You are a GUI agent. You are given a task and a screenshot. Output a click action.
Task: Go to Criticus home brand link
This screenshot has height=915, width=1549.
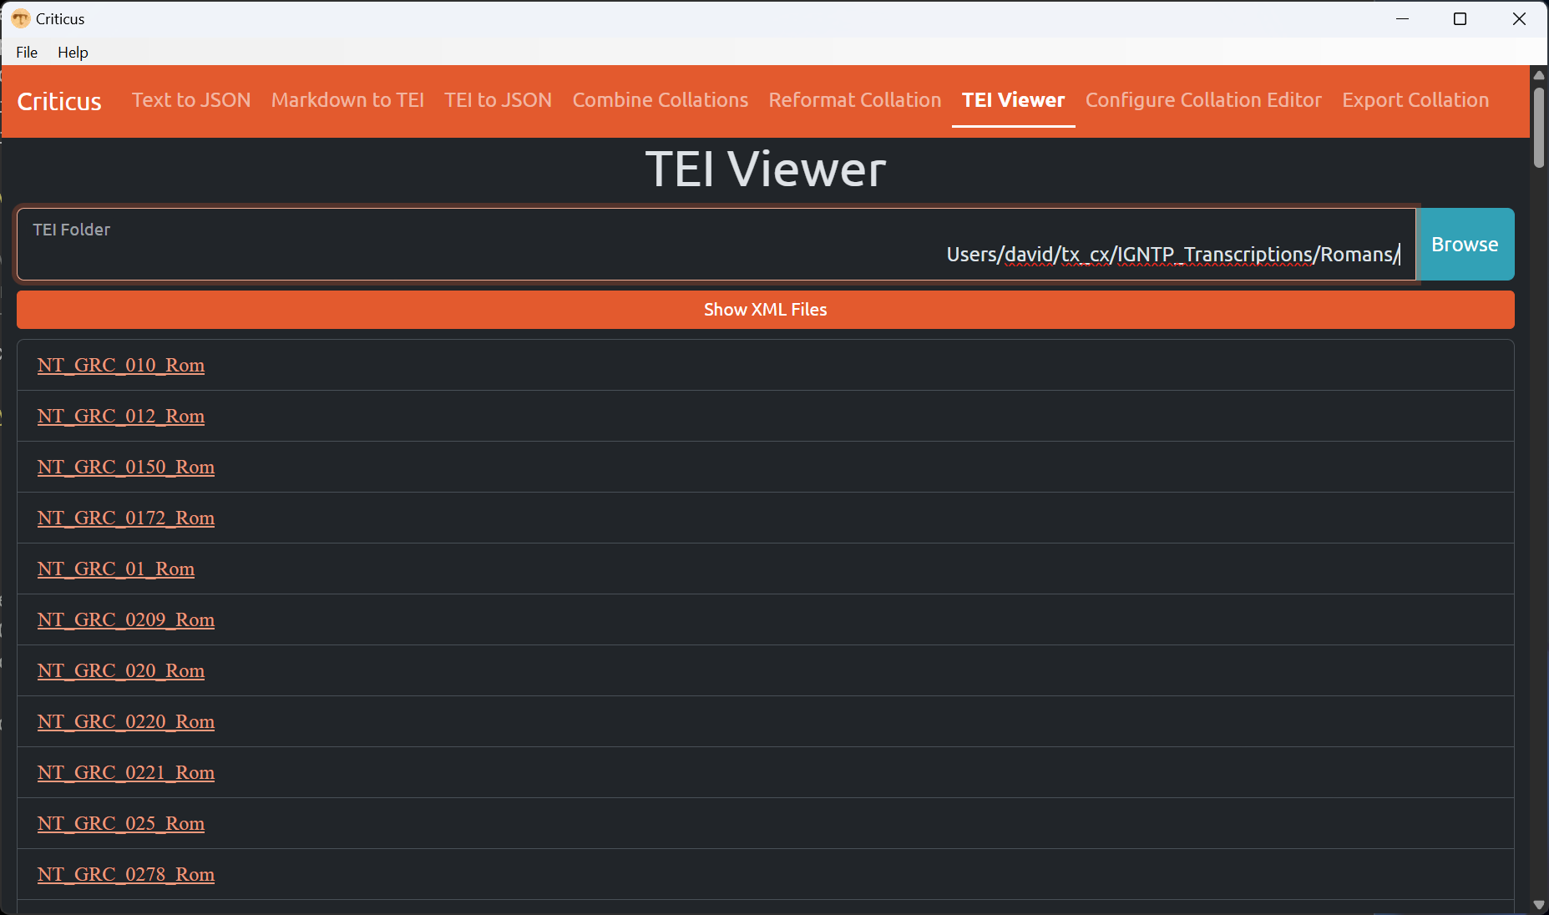point(59,101)
